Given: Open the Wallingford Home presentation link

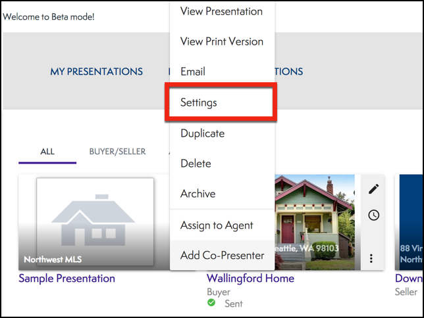Looking at the screenshot, I should coord(250,278).
